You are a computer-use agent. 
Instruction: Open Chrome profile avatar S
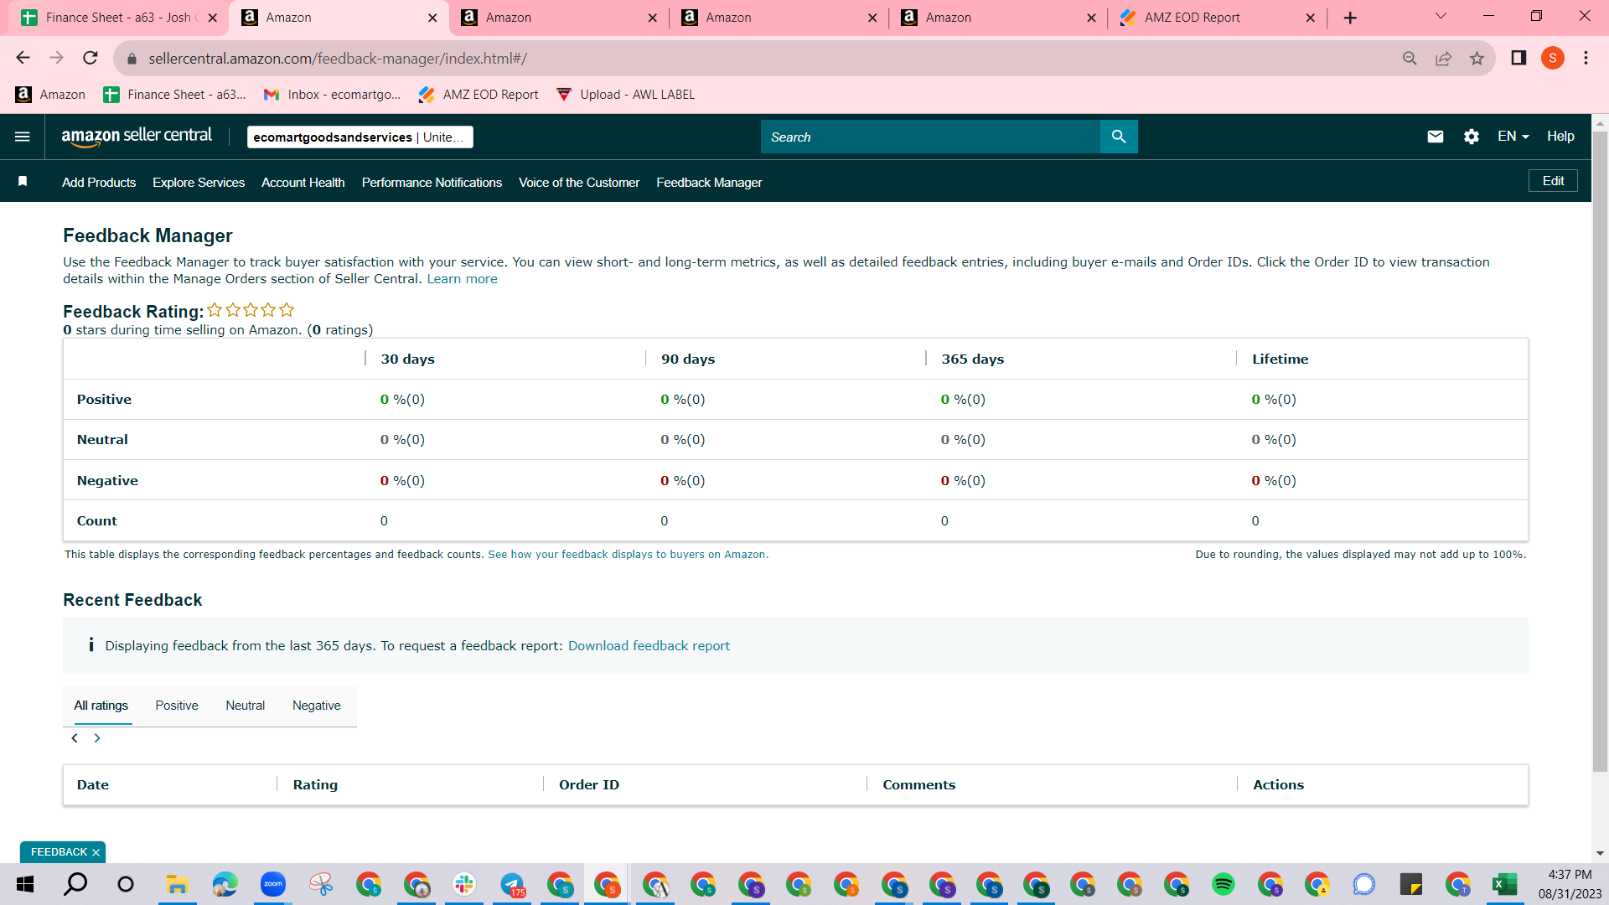(x=1553, y=58)
